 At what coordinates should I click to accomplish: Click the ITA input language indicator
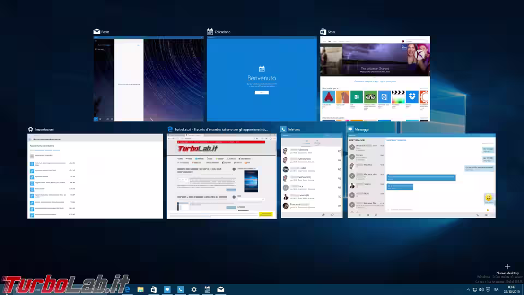tap(496, 290)
